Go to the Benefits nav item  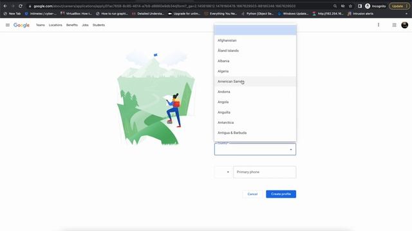[x=71, y=25]
